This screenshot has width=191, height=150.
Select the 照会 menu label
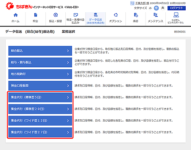point(36,21)
